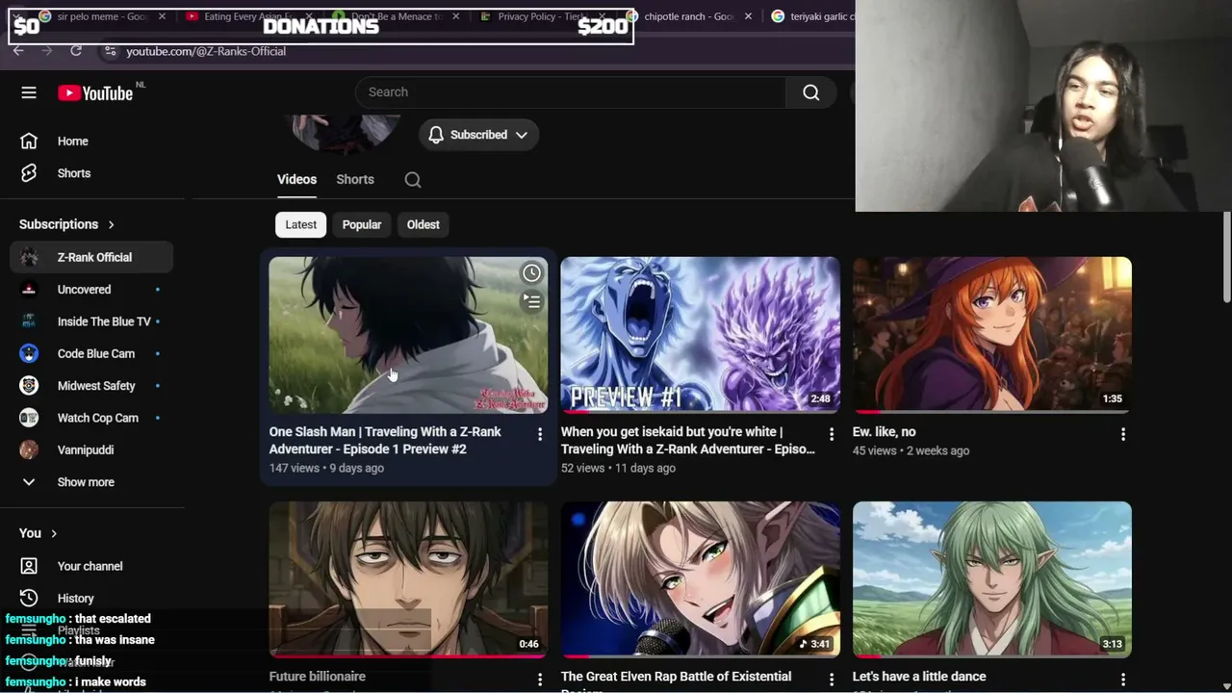Viewport: 1232px width, 693px height.
Task: Sort videos by Popular
Action: point(362,225)
